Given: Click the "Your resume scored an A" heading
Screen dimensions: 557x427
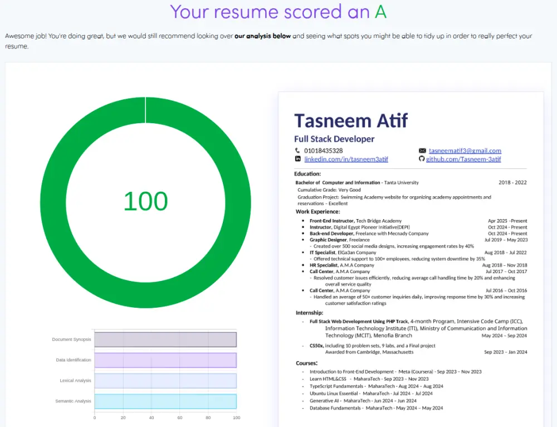Looking at the screenshot, I should pyautogui.click(x=278, y=12).
